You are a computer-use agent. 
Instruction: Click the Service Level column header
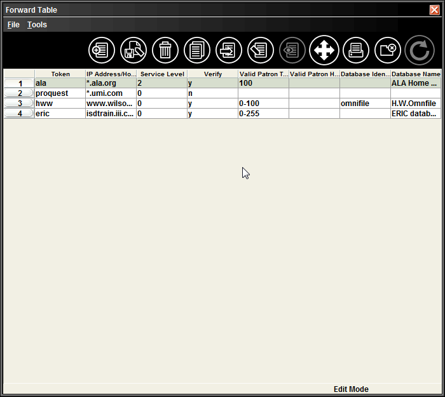pyautogui.click(x=162, y=74)
